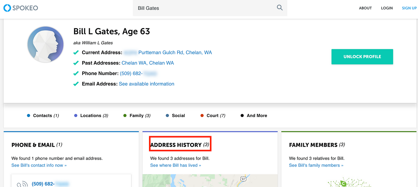The image size is (418, 187).
Task: Click the profile silhouette avatar
Action: (45, 44)
